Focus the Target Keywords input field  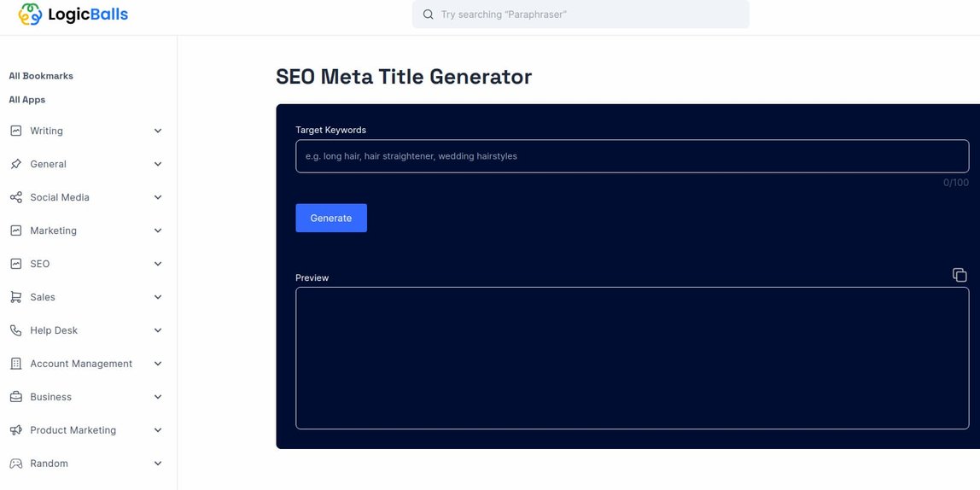pos(633,156)
